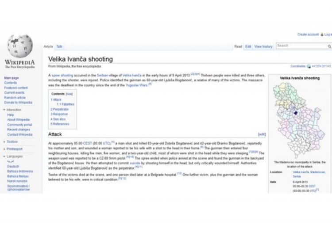Open the Random article link

[x=15, y=98]
